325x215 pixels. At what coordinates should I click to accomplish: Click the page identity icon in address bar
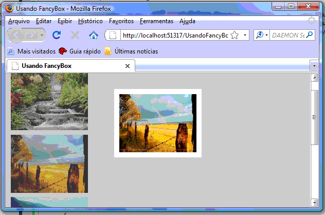point(113,35)
